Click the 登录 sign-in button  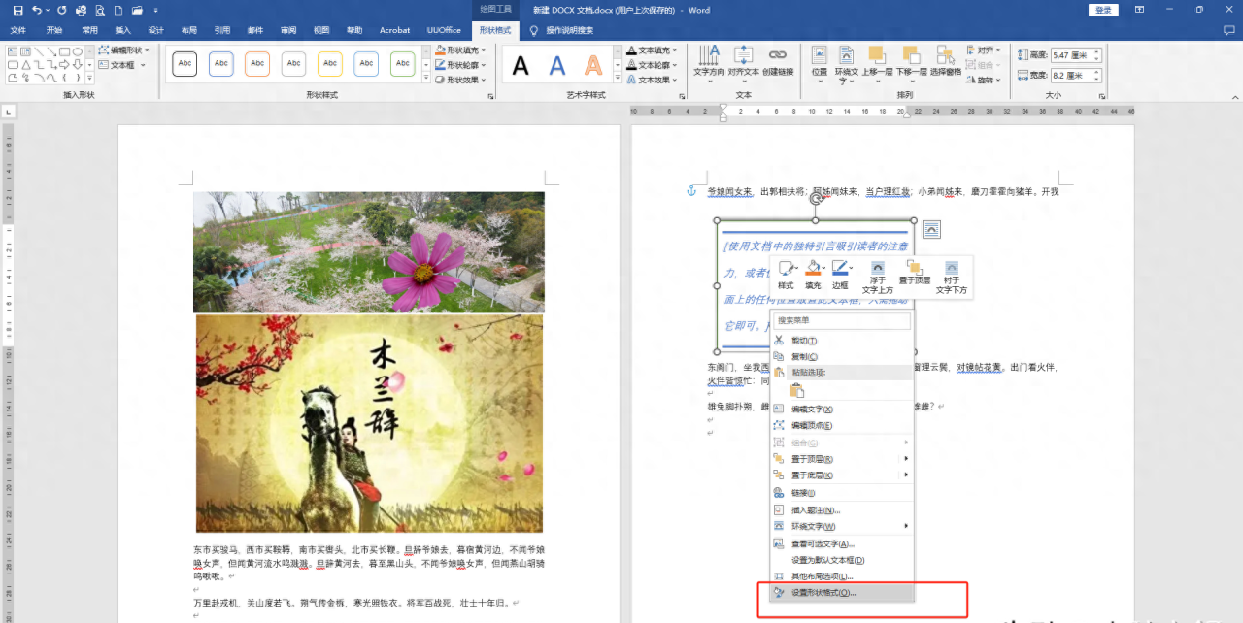(1104, 10)
